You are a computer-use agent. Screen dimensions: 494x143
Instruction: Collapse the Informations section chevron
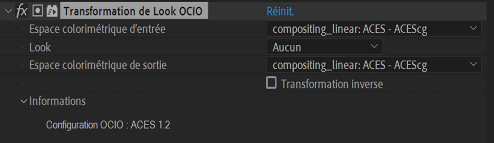24,101
